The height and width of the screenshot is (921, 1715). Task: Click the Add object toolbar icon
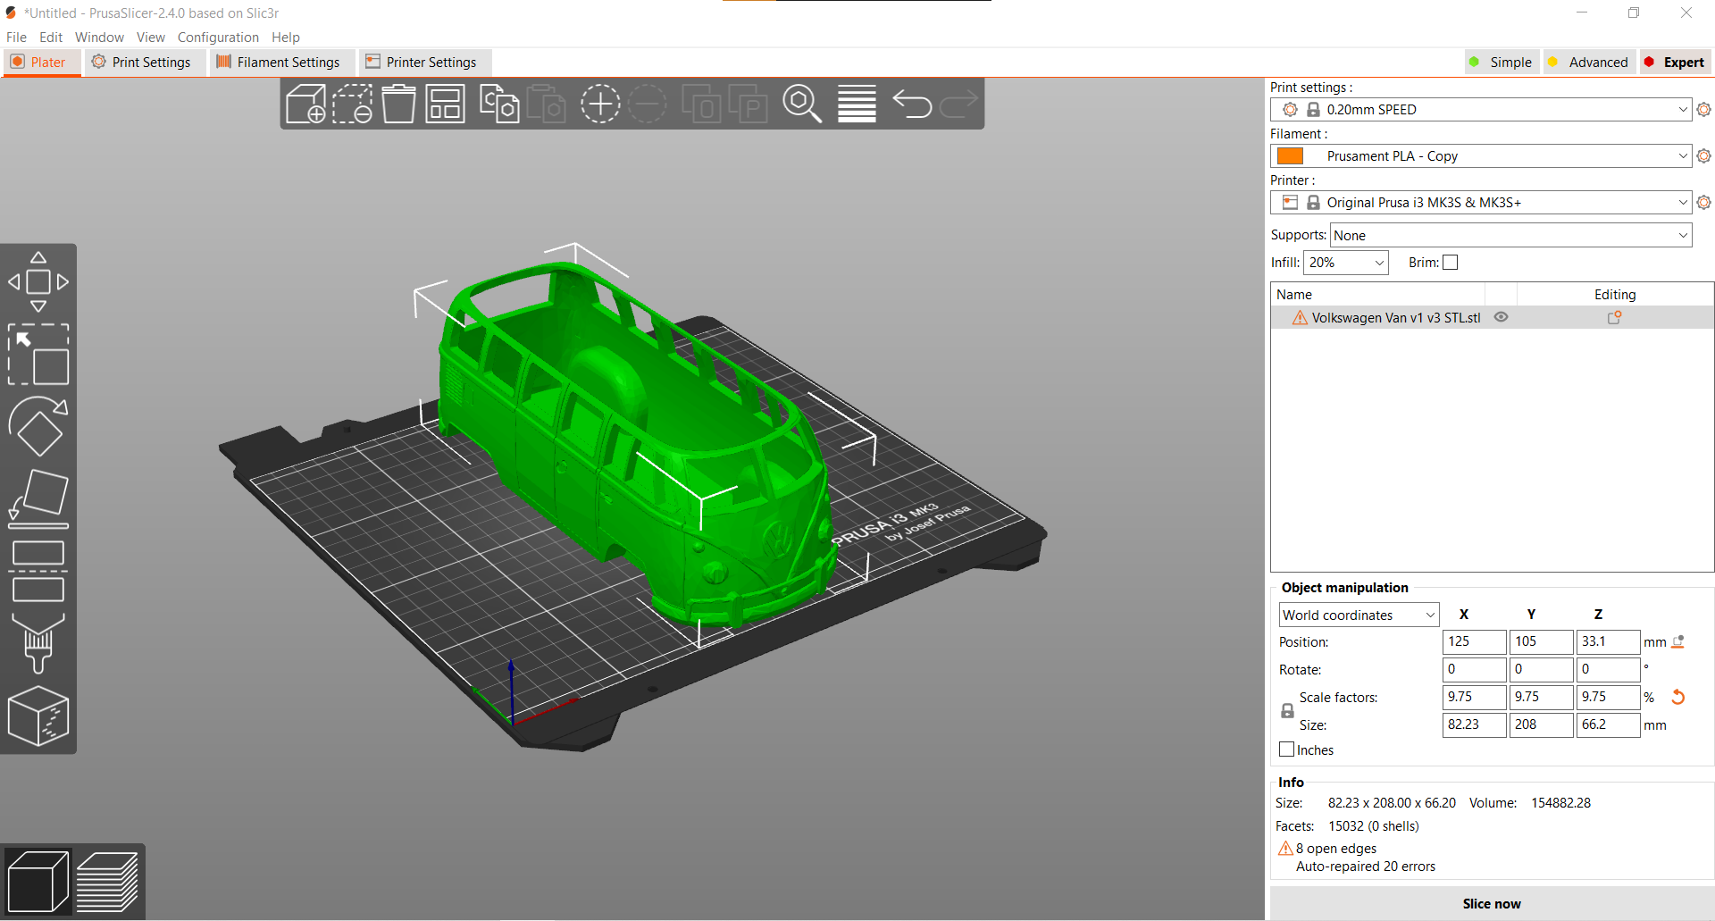305,105
